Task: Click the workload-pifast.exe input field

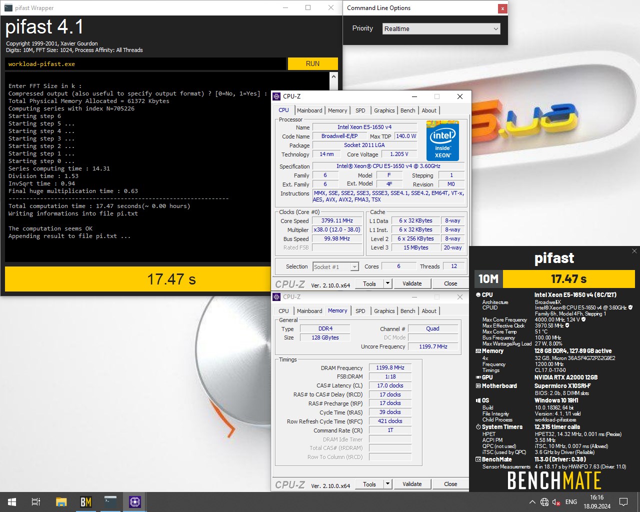Action: click(x=145, y=63)
